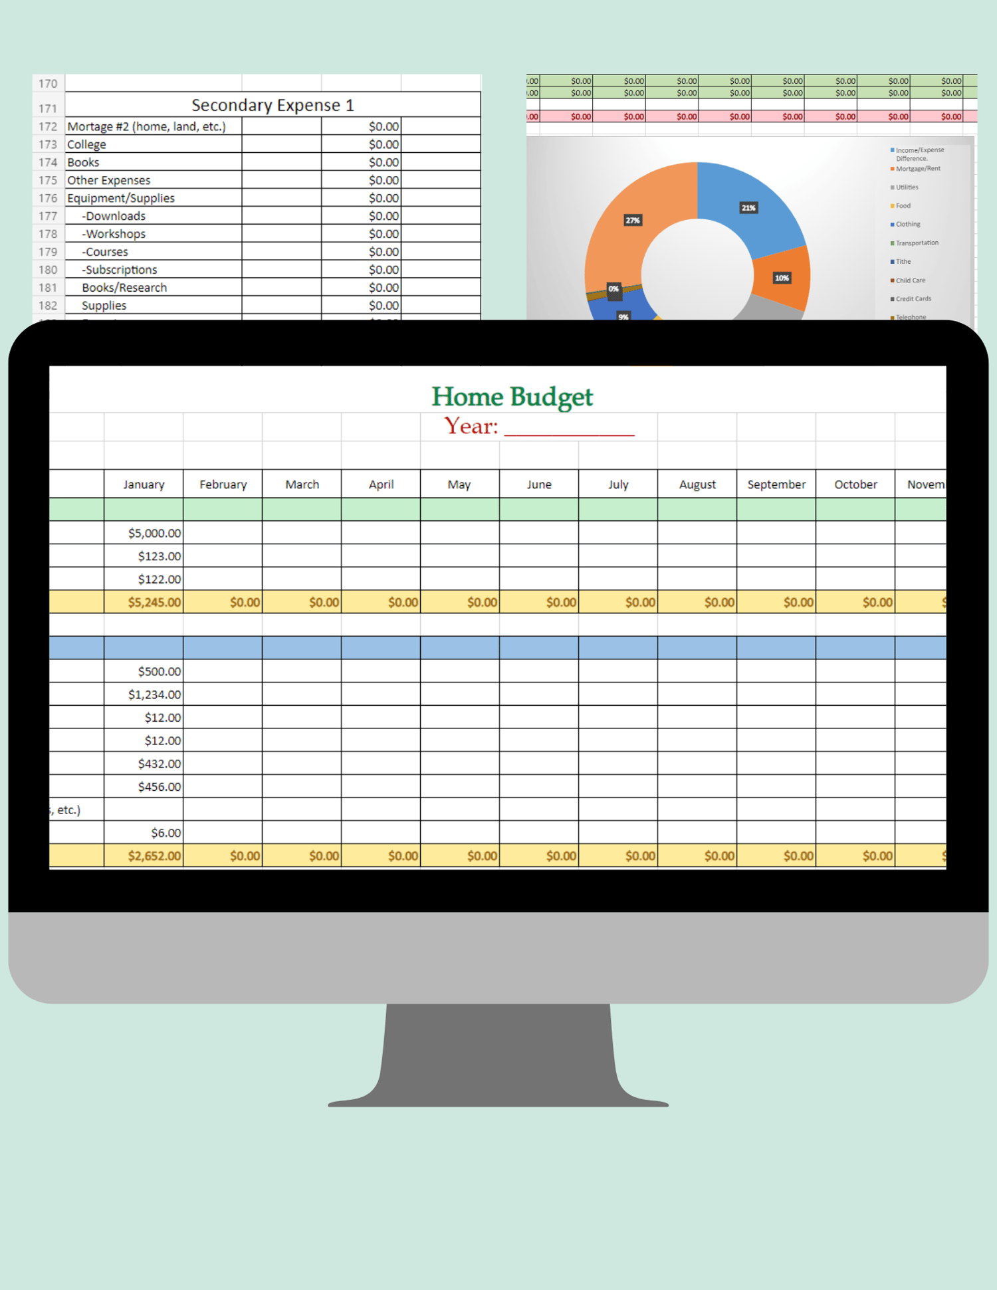
Task: Select 'Tithe' legend entry
Action: click(x=901, y=262)
